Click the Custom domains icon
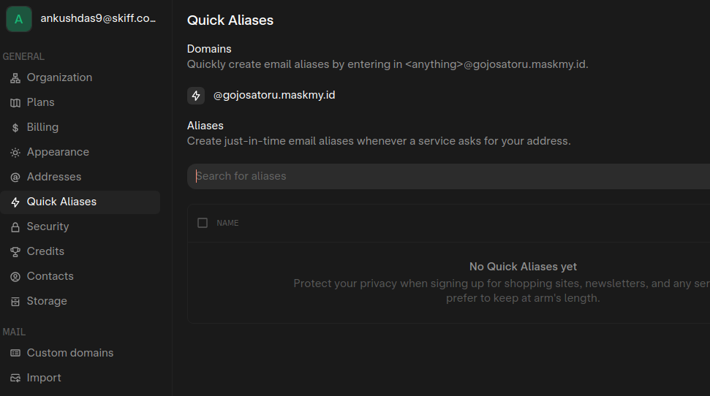 15,353
